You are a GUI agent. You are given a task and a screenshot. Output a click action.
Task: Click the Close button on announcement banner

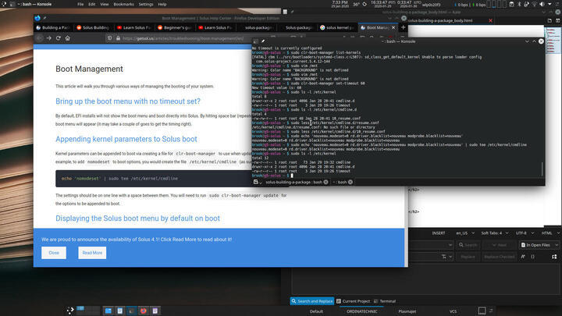point(54,253)
